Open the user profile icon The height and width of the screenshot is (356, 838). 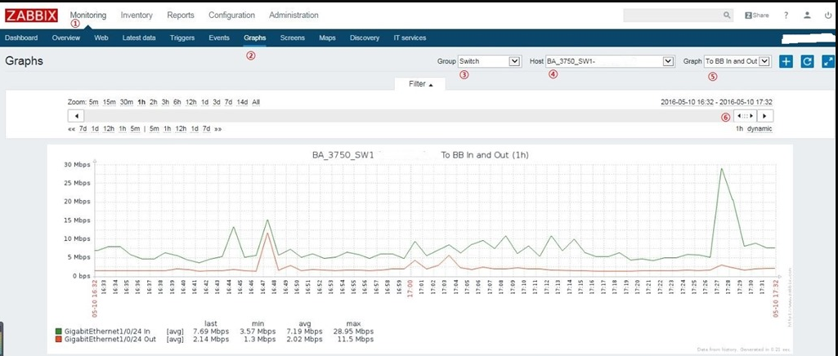click(x=808, y=16)
